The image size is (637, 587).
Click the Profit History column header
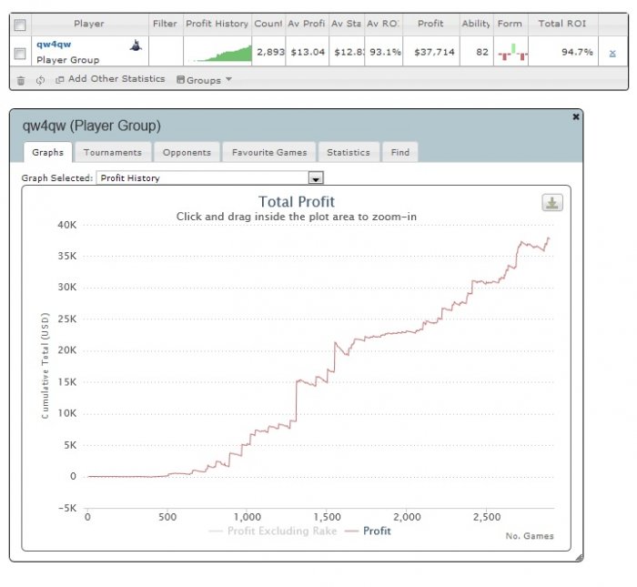click(217, 24)
